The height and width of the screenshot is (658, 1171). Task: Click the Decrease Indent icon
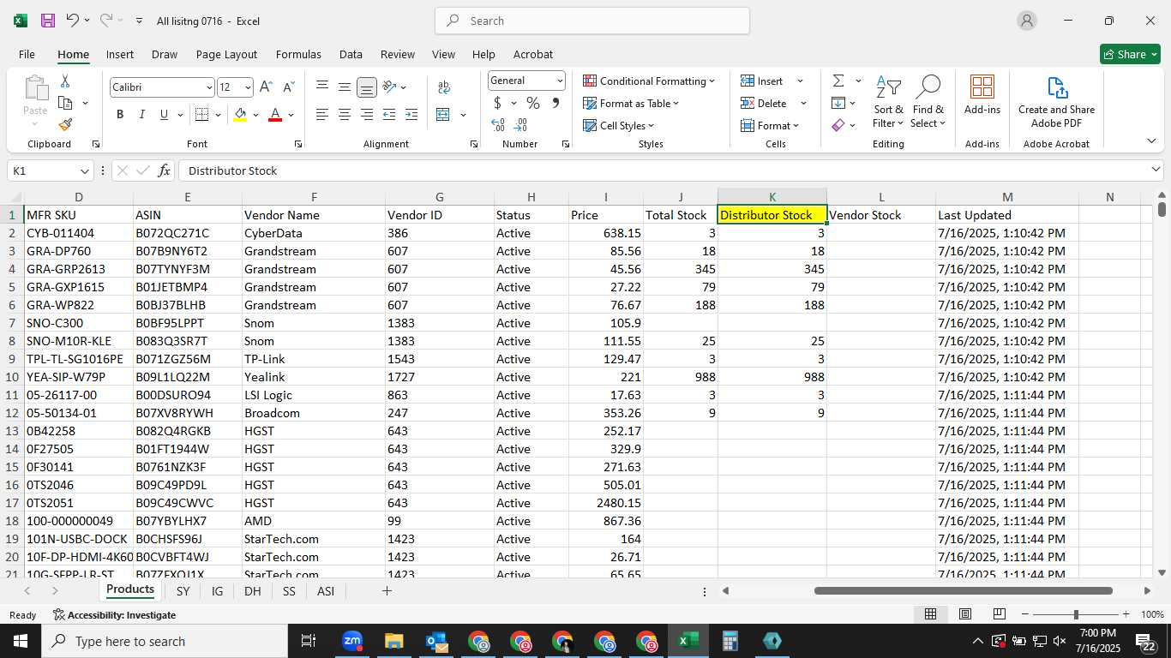(x=389, y=115)
